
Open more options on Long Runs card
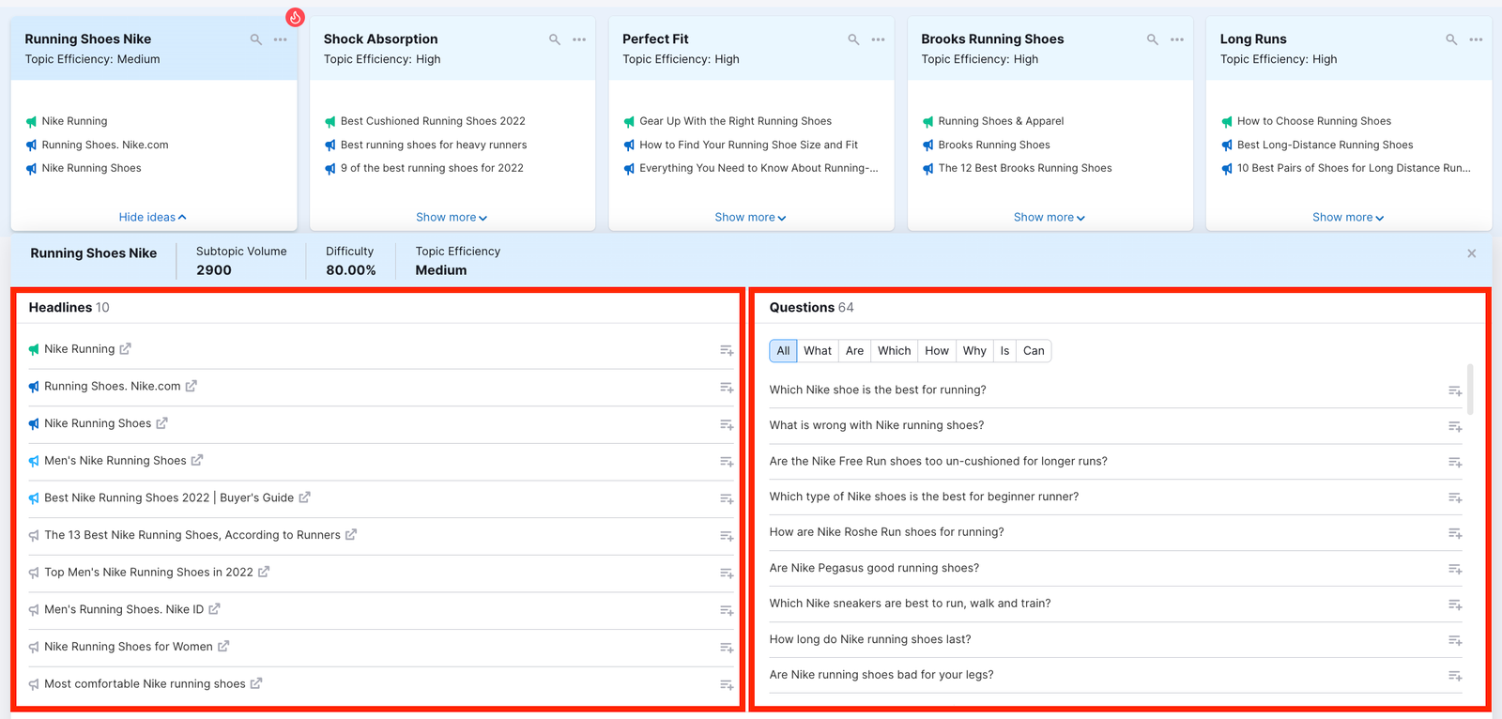point(1476,39)
